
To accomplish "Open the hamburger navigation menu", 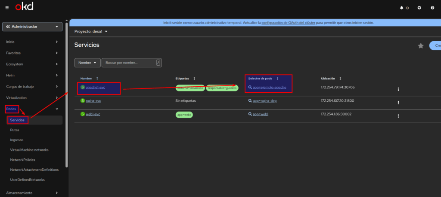I will pyautogui.click(x=7, y=7).
